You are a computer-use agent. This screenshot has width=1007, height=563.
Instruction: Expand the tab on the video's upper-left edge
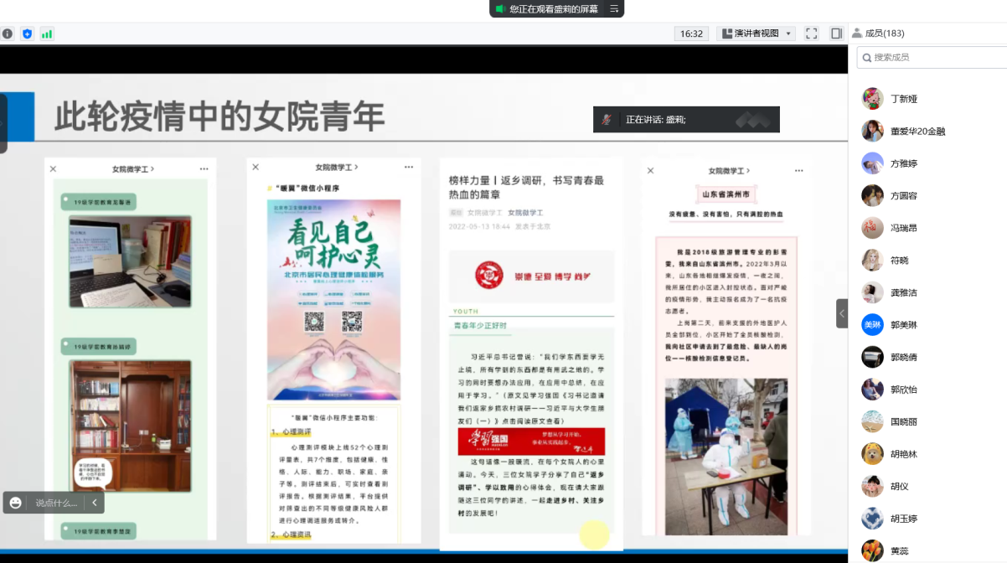[x=3, y=123]
